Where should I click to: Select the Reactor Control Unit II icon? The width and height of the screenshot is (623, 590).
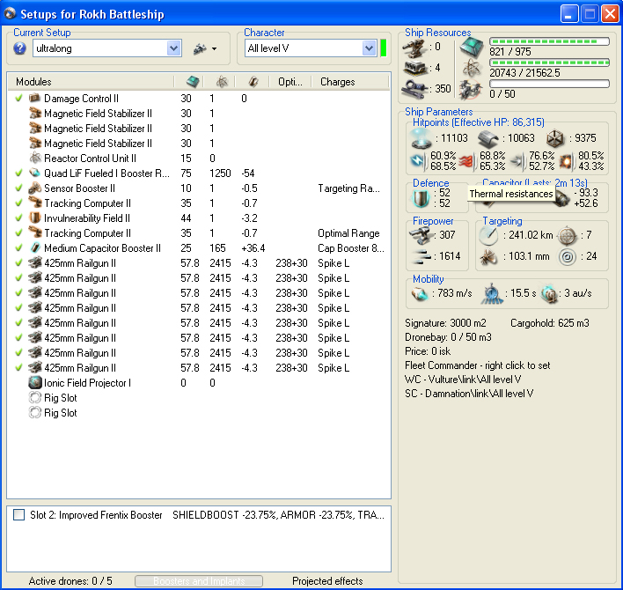tap(35, 158)
